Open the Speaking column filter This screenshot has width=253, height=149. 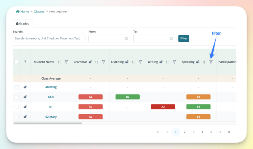coord(211,62)
